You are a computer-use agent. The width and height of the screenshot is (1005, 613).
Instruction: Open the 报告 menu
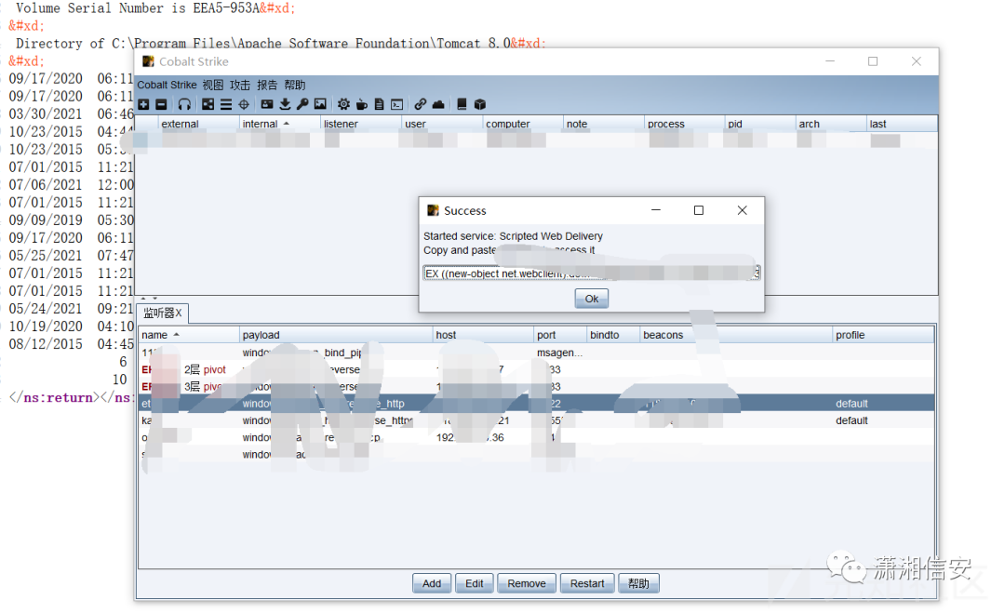pos(267,86)
